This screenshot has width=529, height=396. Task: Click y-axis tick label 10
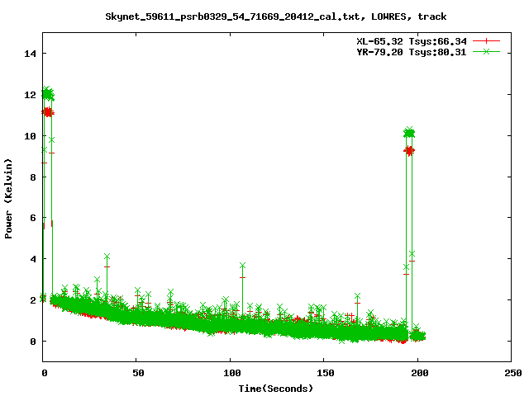[x=30, y=135]
